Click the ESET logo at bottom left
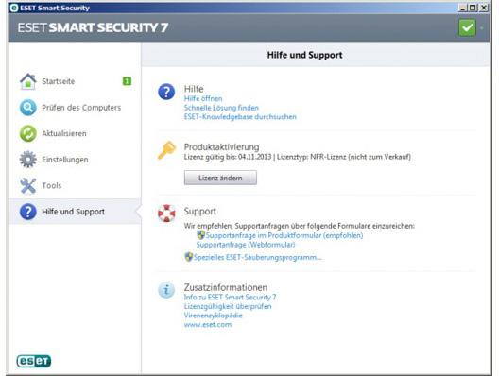The height and width of the screenshot is (376, 499). point(34,361)
